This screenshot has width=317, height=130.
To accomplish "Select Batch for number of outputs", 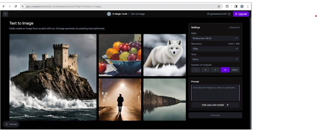I will click(x=235, y=70).
